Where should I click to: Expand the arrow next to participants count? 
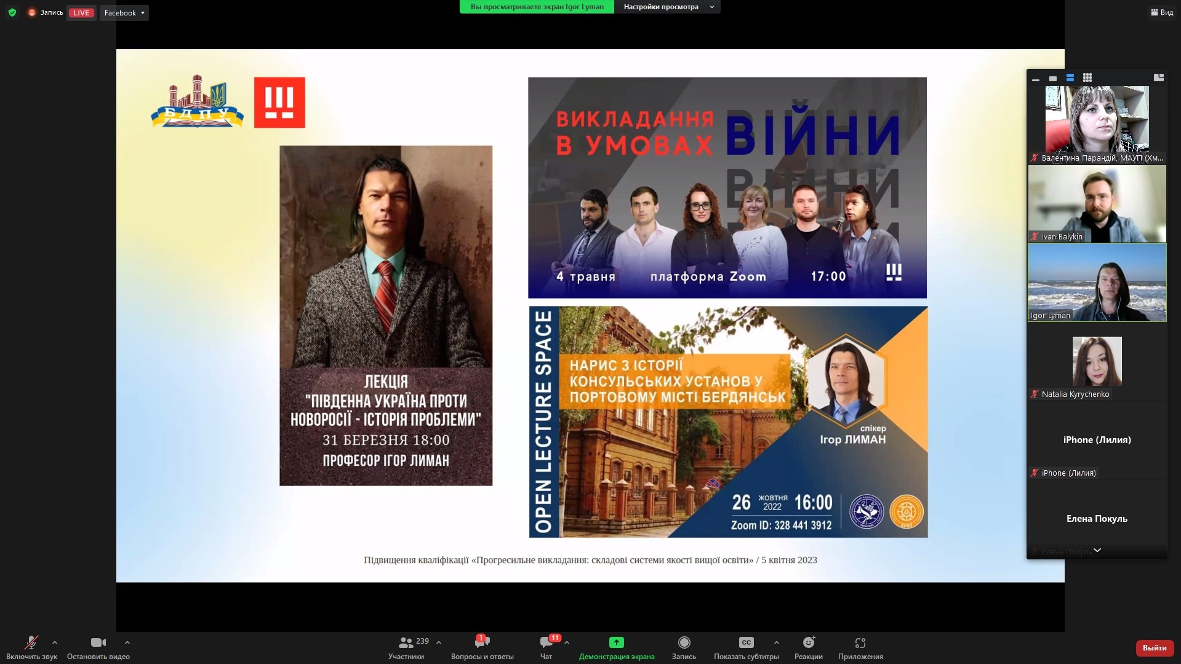(x=439, y=642)
